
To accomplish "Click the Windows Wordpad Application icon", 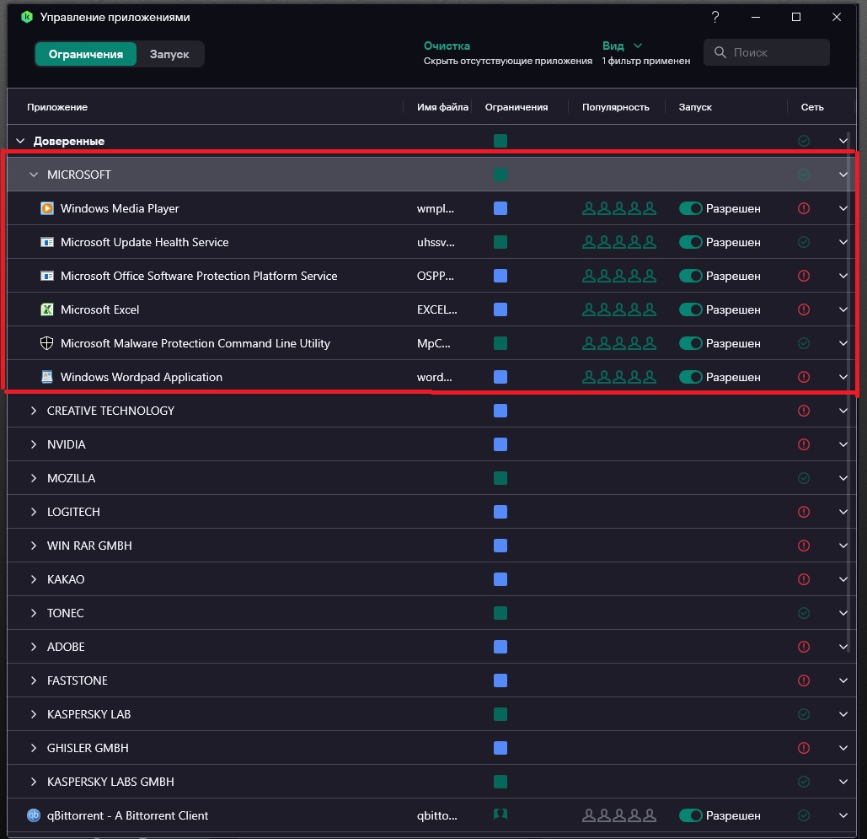I will pos(47,377).
